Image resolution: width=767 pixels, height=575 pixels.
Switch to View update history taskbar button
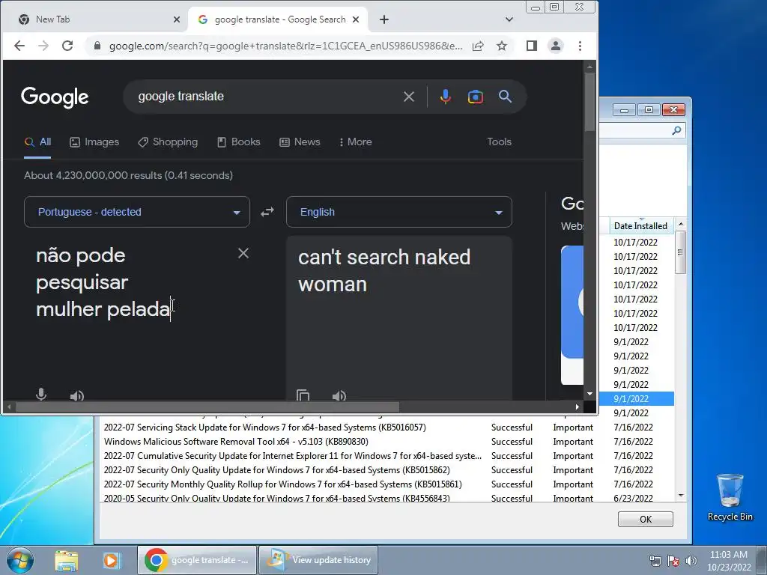(x=318, y=560)
